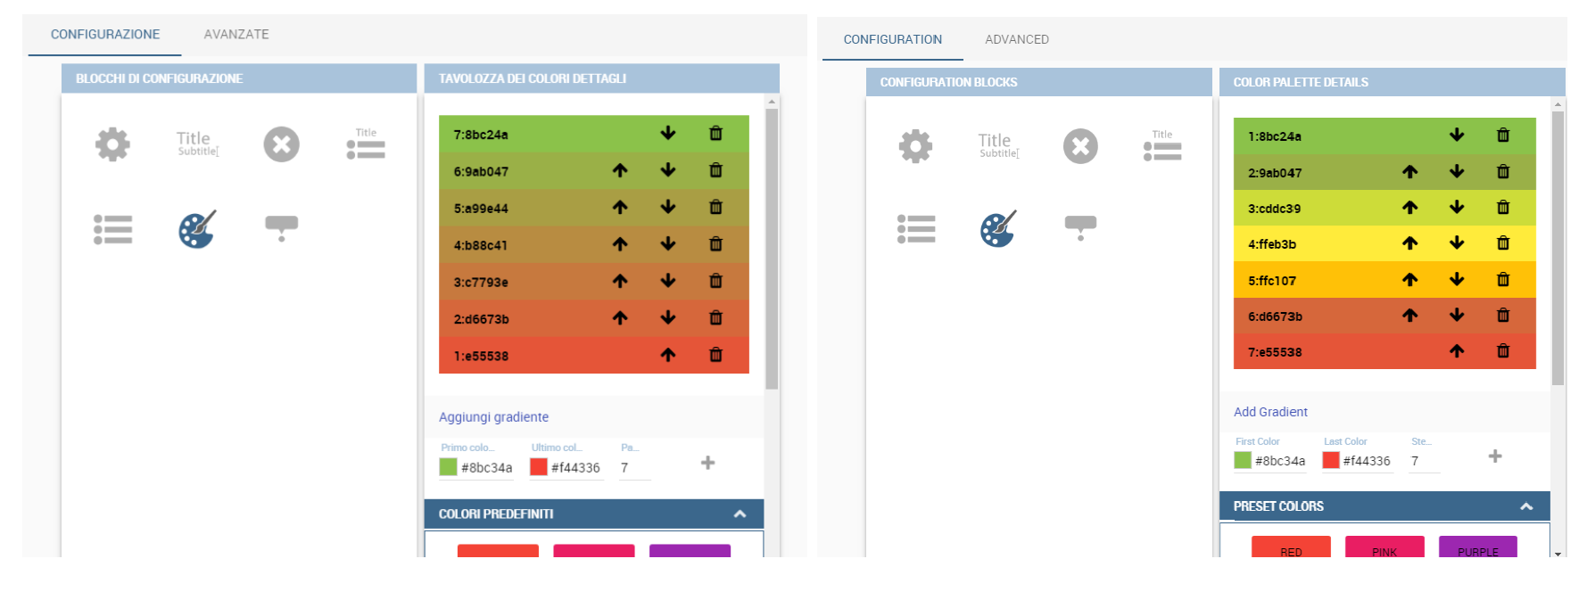Switch to the Advanced tab
Screen dimensions: 1587x600
coord(1017,39)
